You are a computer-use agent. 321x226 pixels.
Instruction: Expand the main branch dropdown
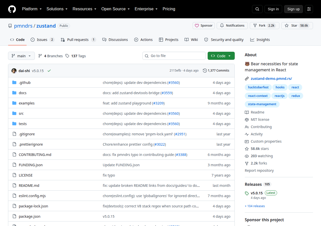coord(21,56)
